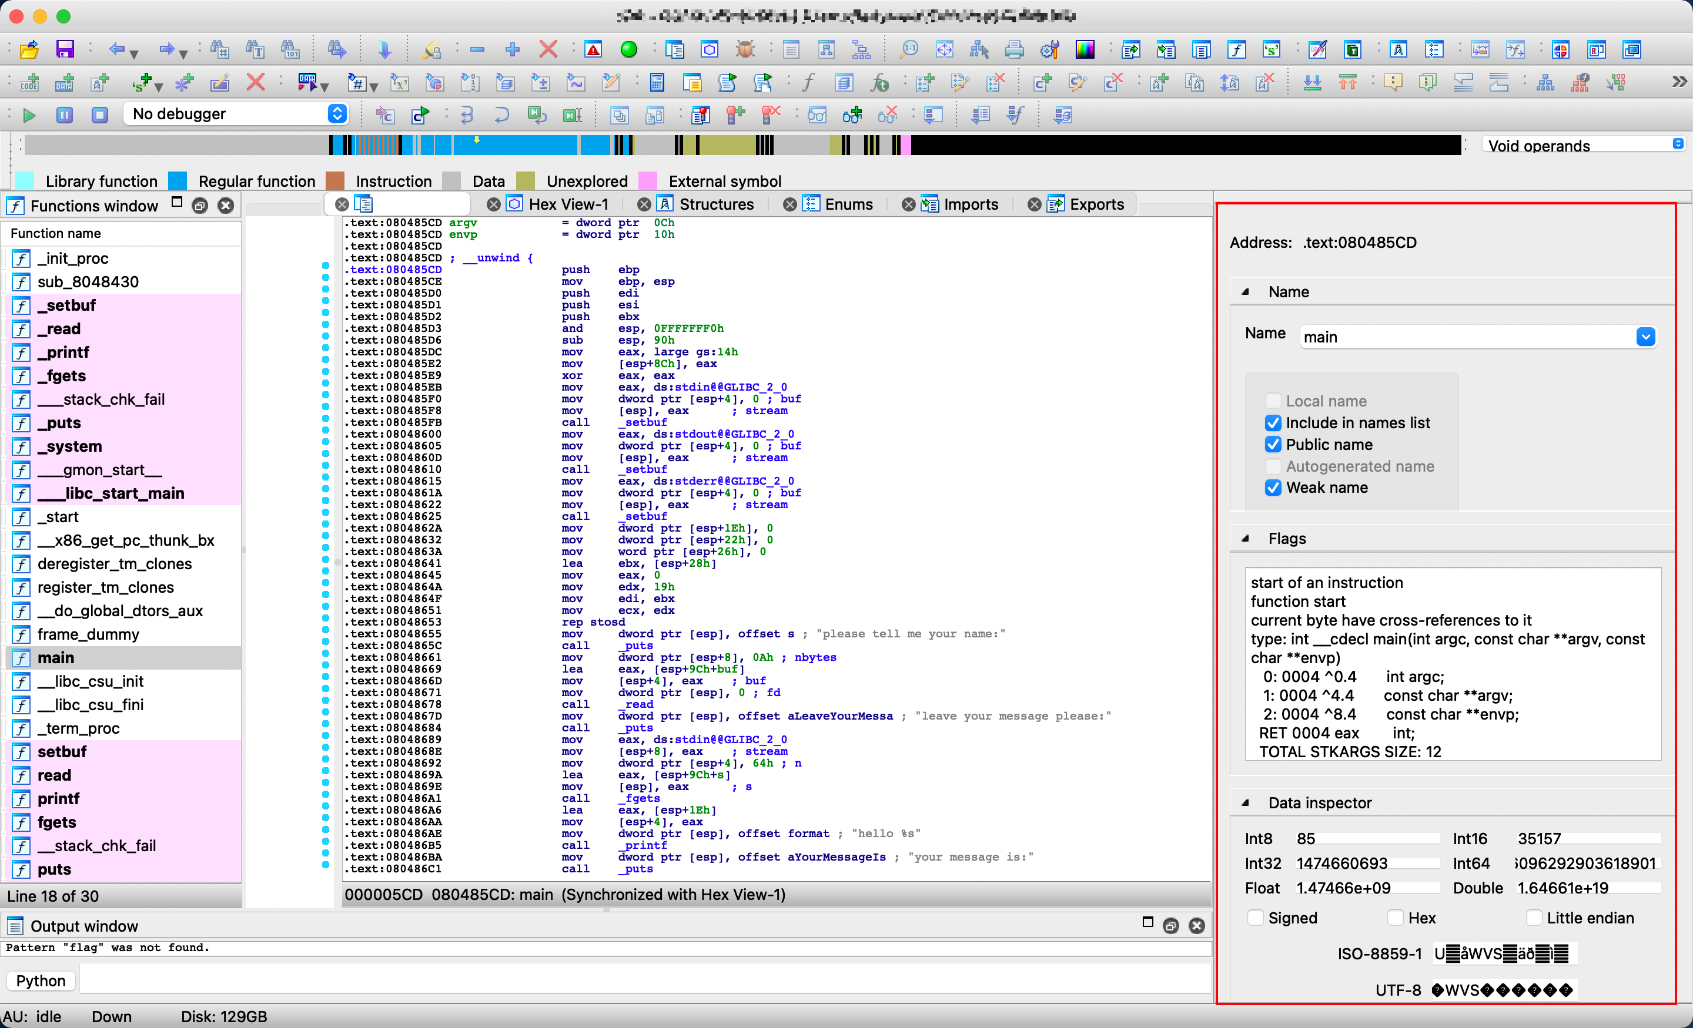Screen dimensions: 1693x1028
Task: Click the print icon in toolbar
Action: pos(1013,49)
